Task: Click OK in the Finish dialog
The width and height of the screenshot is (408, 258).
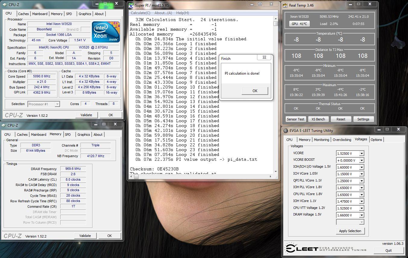Action: coord(255,91)
